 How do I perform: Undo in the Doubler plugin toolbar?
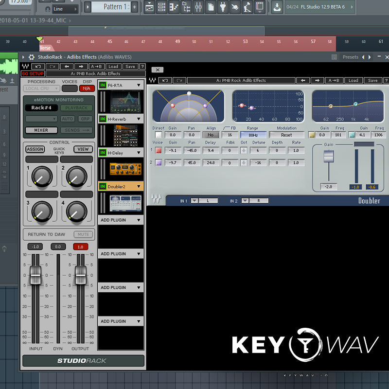tap(165, 80)
